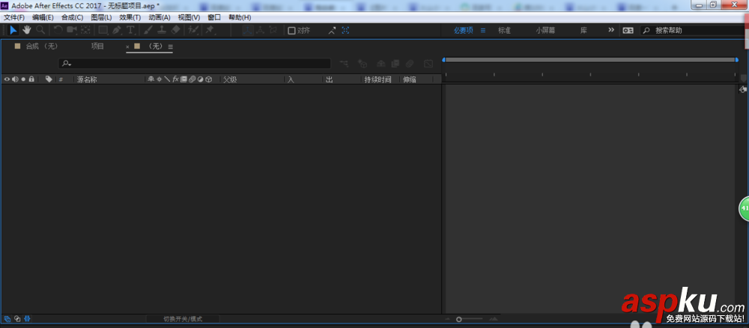Viewport: 749px width, 328px height.
Task: Switch to 标准 workspace
Action: coord(504,30)
